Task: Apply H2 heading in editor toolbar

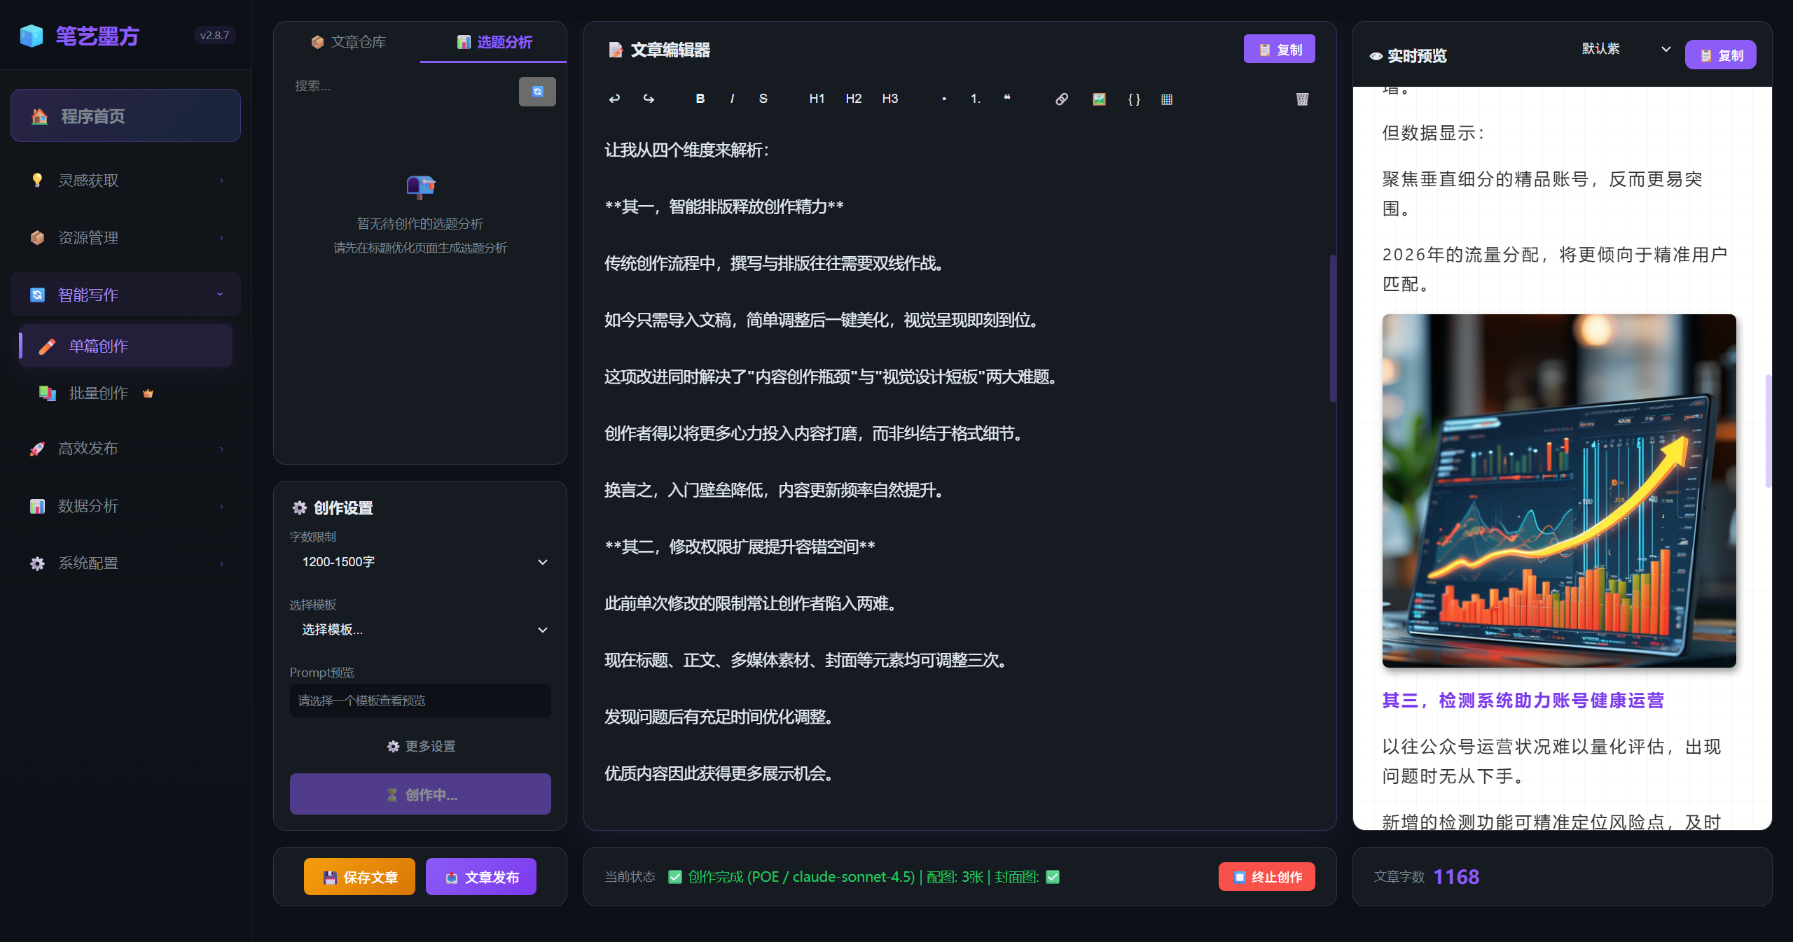Action: click(x=853, y=99)
